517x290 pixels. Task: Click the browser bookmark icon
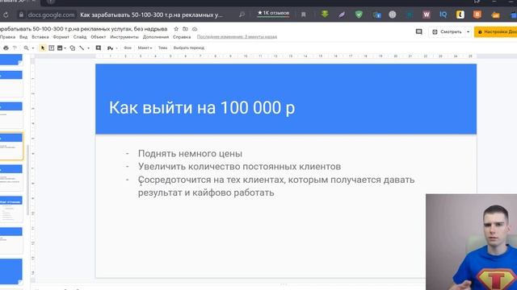[x=304, y=14]
